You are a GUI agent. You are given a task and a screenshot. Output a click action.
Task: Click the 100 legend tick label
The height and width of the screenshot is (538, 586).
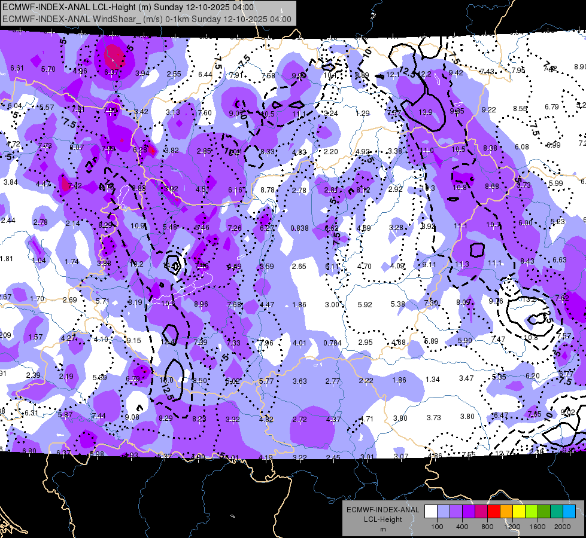pyautogui.click(x=437, y=527)
